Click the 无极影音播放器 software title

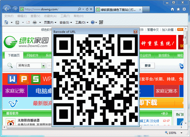point(28,120)
